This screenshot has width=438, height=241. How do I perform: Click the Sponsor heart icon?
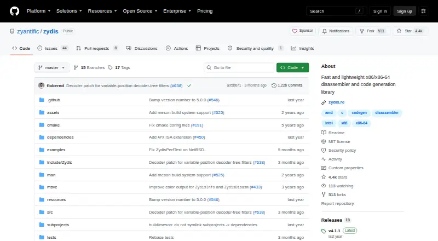coord(295,31)
